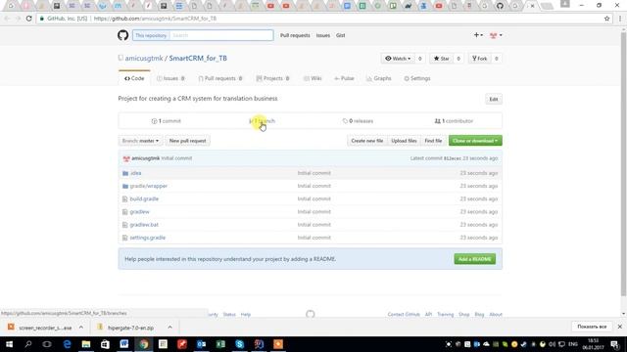Close the downloads bar
The image size is (627, 352).
click(x=620, y=327)
